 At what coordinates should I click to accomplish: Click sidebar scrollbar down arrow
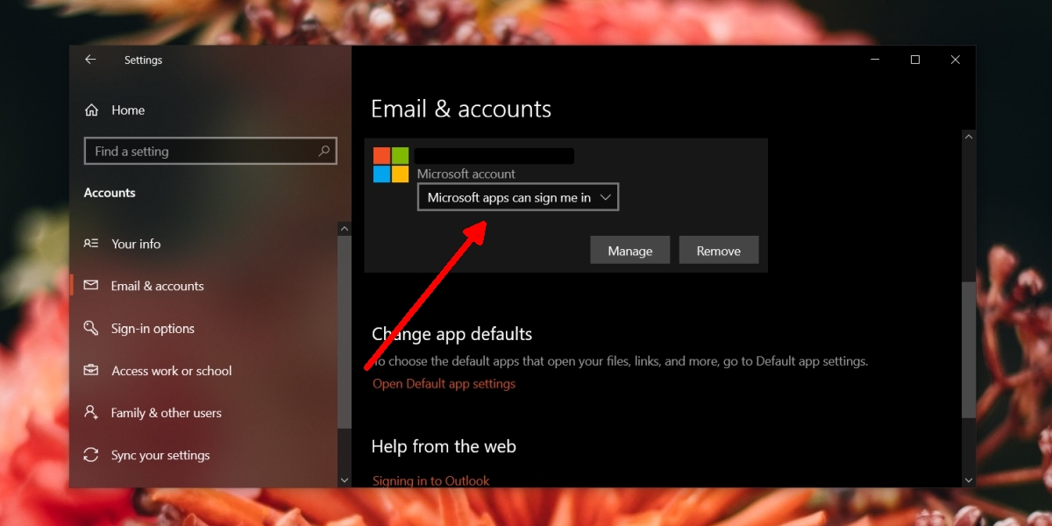point(345,480)
